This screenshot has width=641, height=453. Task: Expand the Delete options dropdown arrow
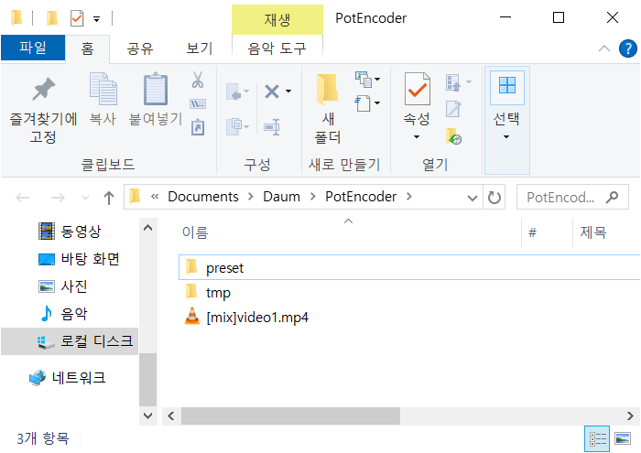coord(288,92)
